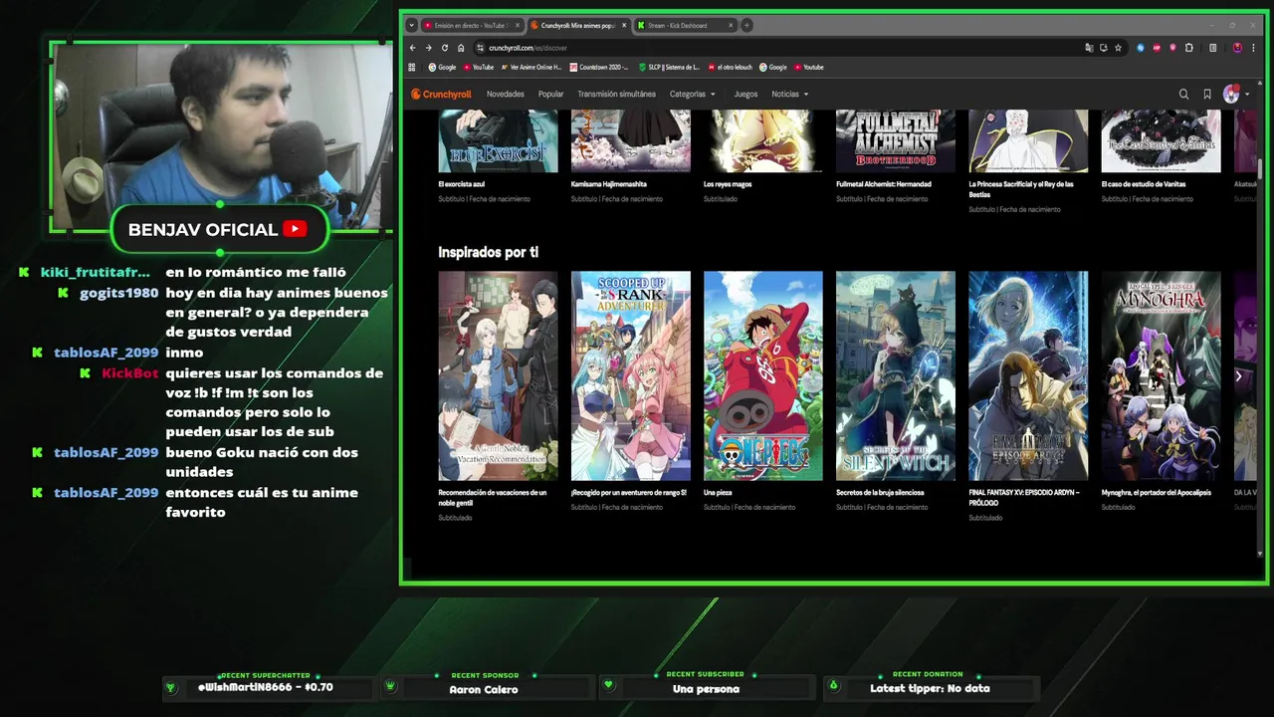The width and height of the screenshot is (1274, 717).
Task: Open the browser home page icon
Action: (461, 48)
